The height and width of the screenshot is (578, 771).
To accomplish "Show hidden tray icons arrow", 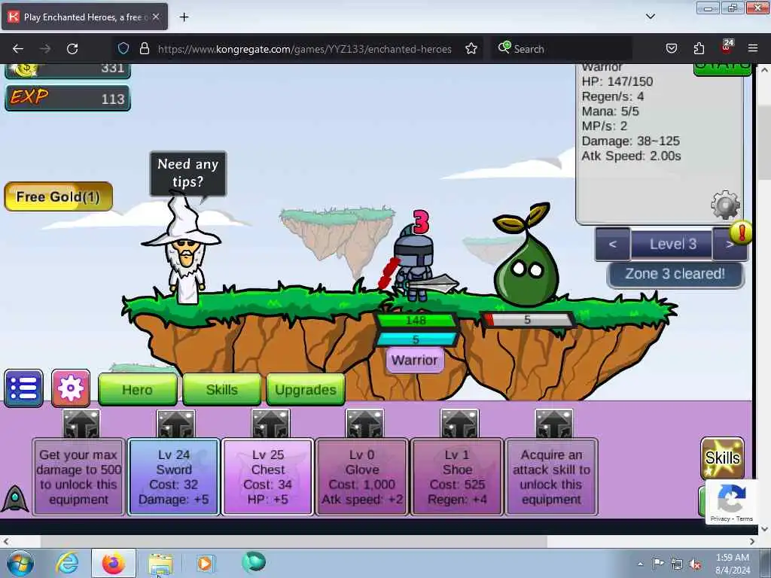I will click(x=640, y=564).
